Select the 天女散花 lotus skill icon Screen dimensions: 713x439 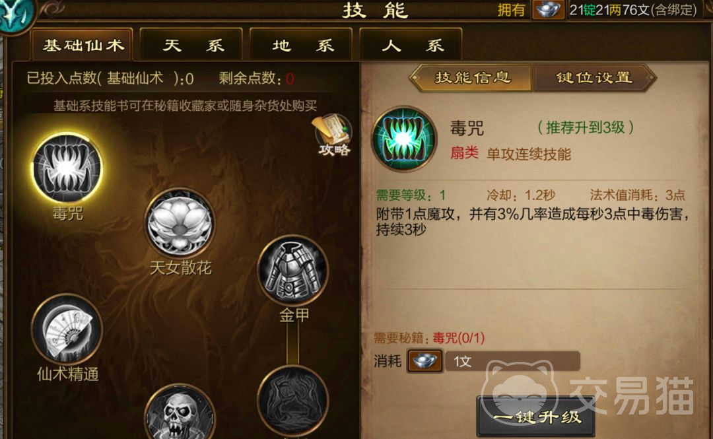point(180,223)
